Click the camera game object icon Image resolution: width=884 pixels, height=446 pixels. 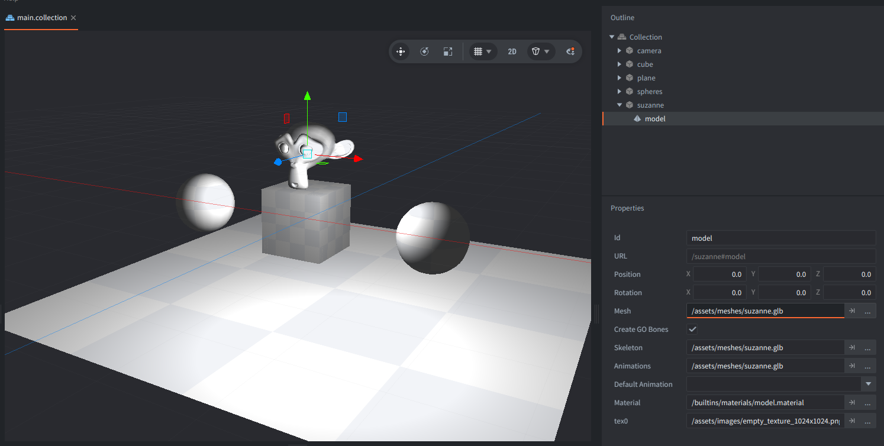click(630, 50)
